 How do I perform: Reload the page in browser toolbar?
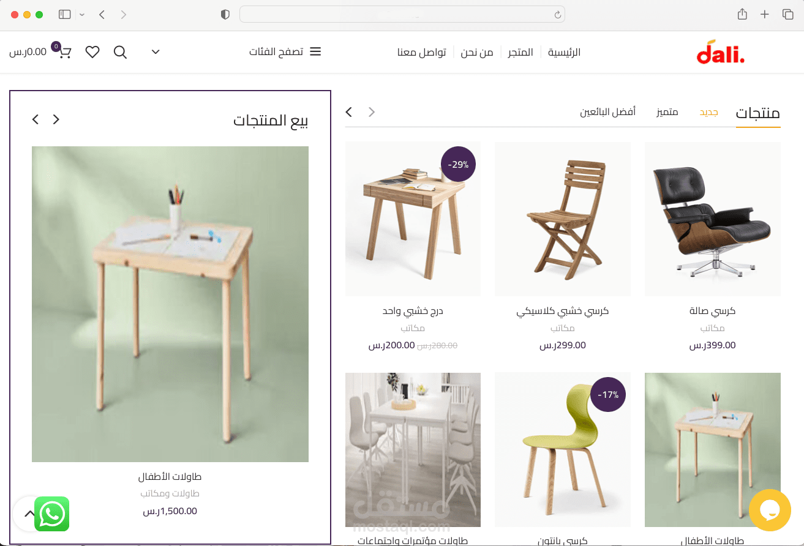coord(557,15)
